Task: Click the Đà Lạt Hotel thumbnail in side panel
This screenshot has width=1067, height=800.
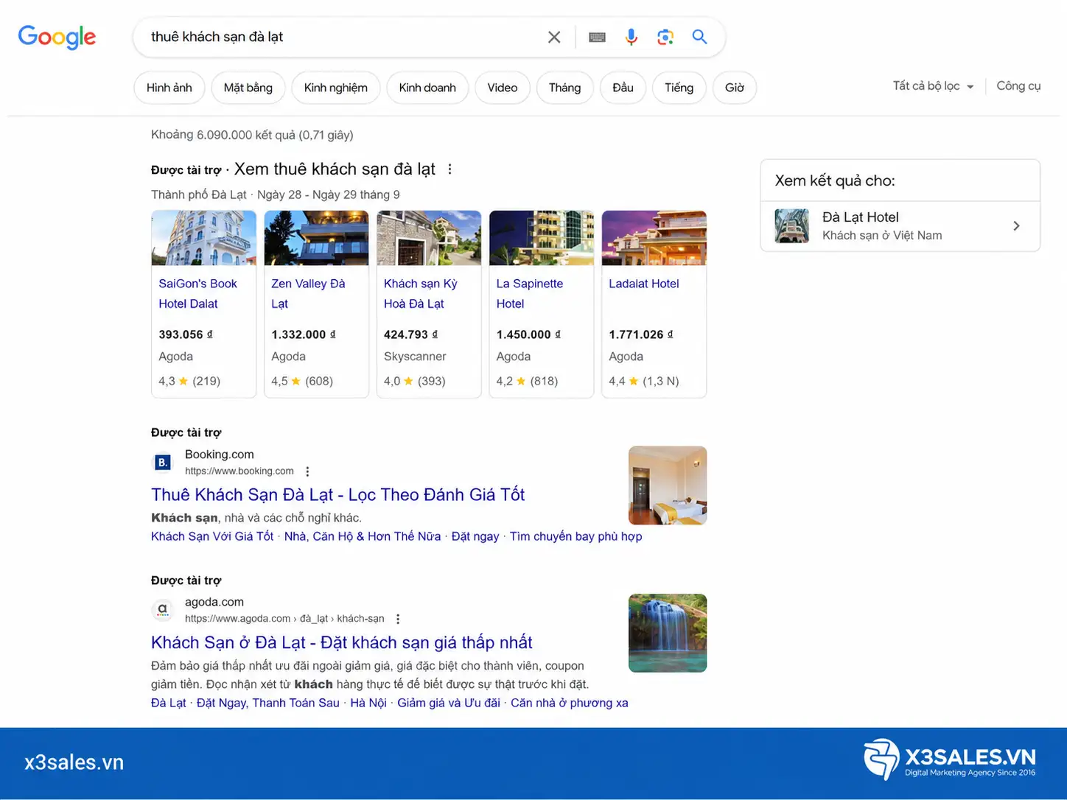Action: point(792,226)
